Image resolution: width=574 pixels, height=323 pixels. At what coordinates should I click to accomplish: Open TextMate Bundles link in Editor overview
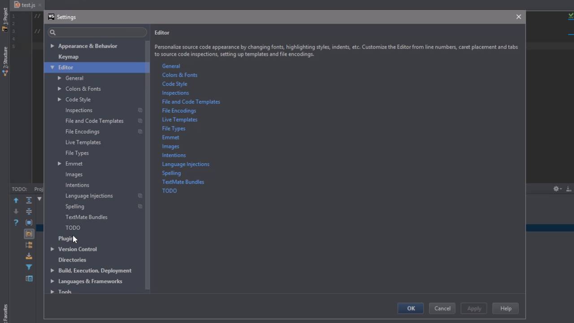click(x=183, y=182)
